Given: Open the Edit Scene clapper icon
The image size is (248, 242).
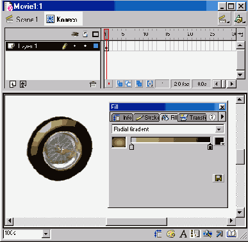Looking at the screenshot, I should tap(224, 19).
